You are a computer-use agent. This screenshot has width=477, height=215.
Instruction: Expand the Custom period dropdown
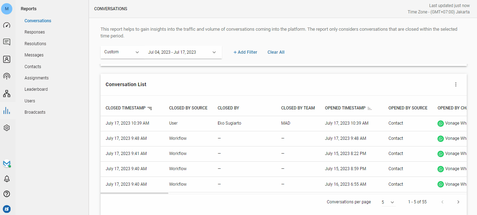pos(122,52)
